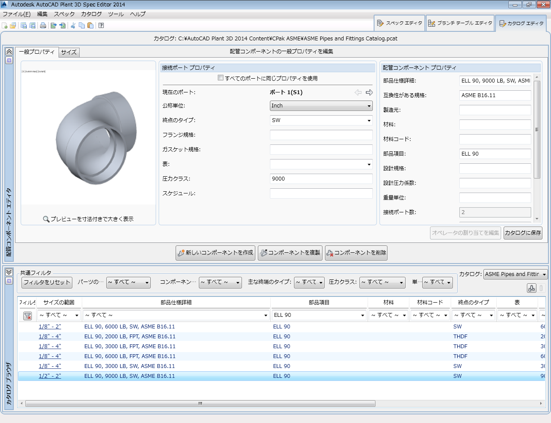This screenshot has width=551, height=423.
Task: Click the Open file toolbar icon
Action: (x=13, y=25)
